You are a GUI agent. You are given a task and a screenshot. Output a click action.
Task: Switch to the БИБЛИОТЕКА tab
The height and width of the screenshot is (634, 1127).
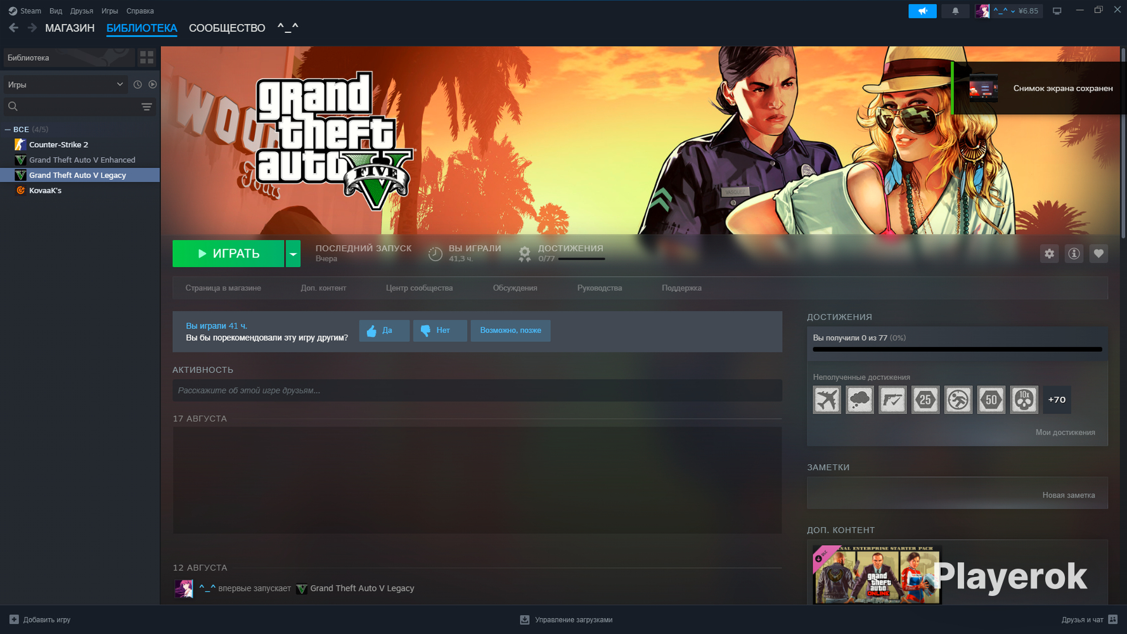[142, 28]
